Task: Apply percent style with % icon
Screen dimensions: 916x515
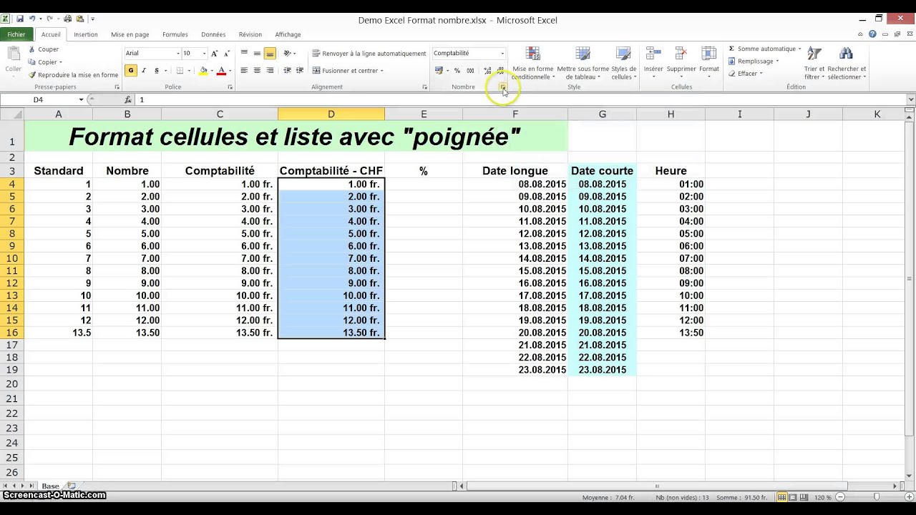Action: (x=457, y=70)
